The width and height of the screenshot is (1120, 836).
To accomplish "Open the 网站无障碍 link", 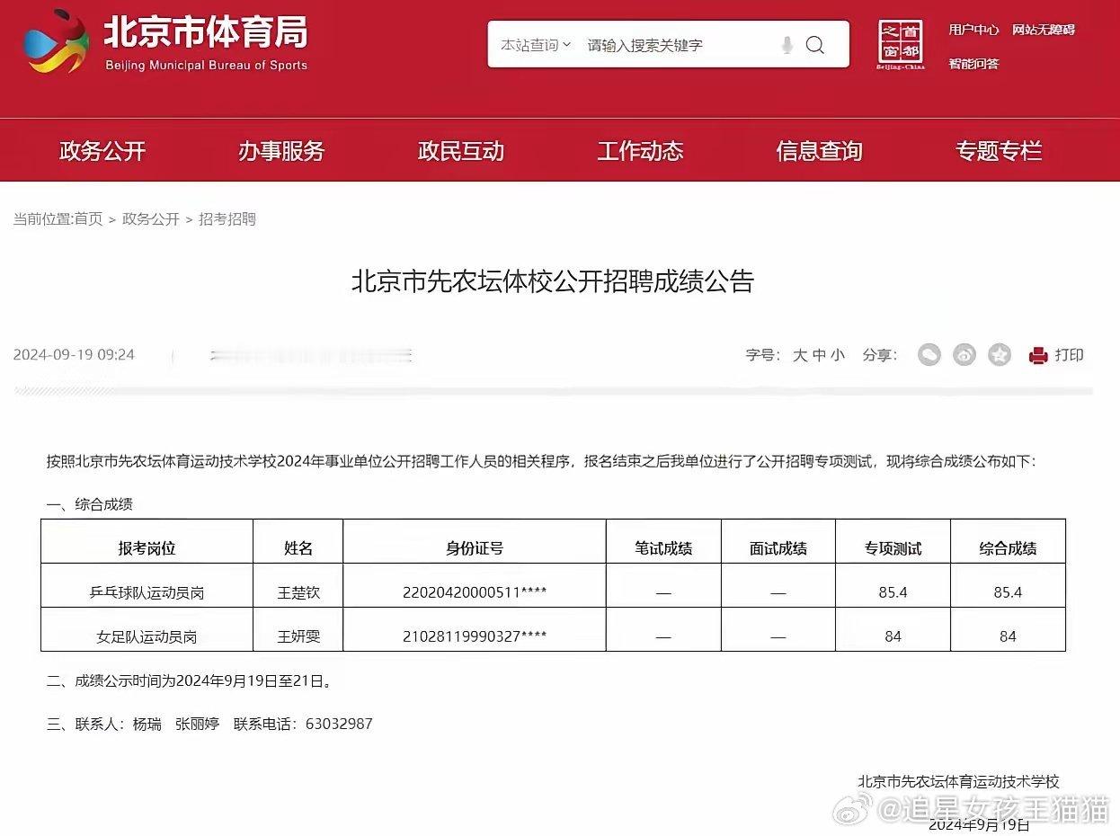I will pyautogui.click(x=1044, y=30).
